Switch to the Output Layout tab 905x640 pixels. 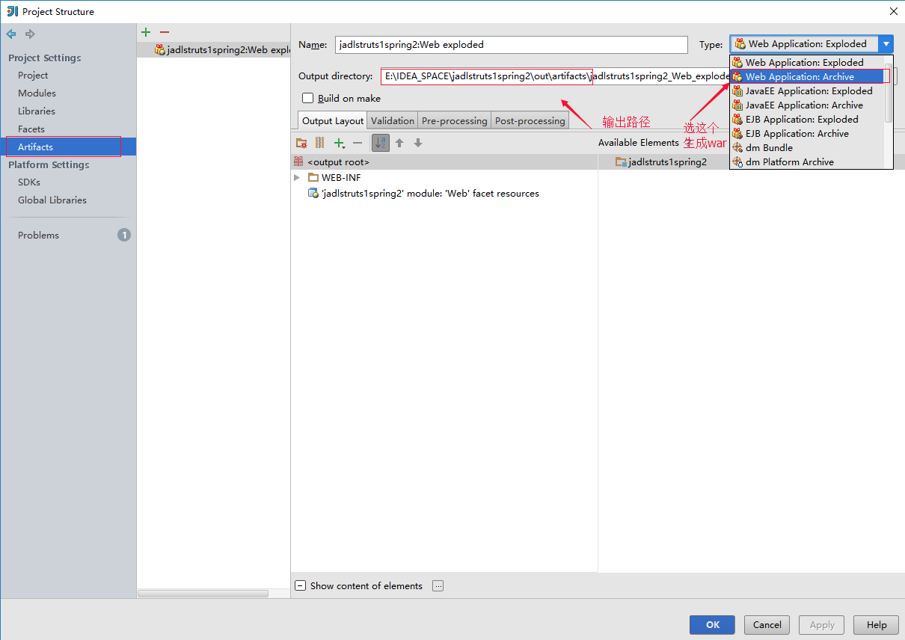tap(332, 121)
